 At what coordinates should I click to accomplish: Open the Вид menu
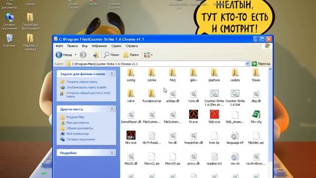click(84, 46)
